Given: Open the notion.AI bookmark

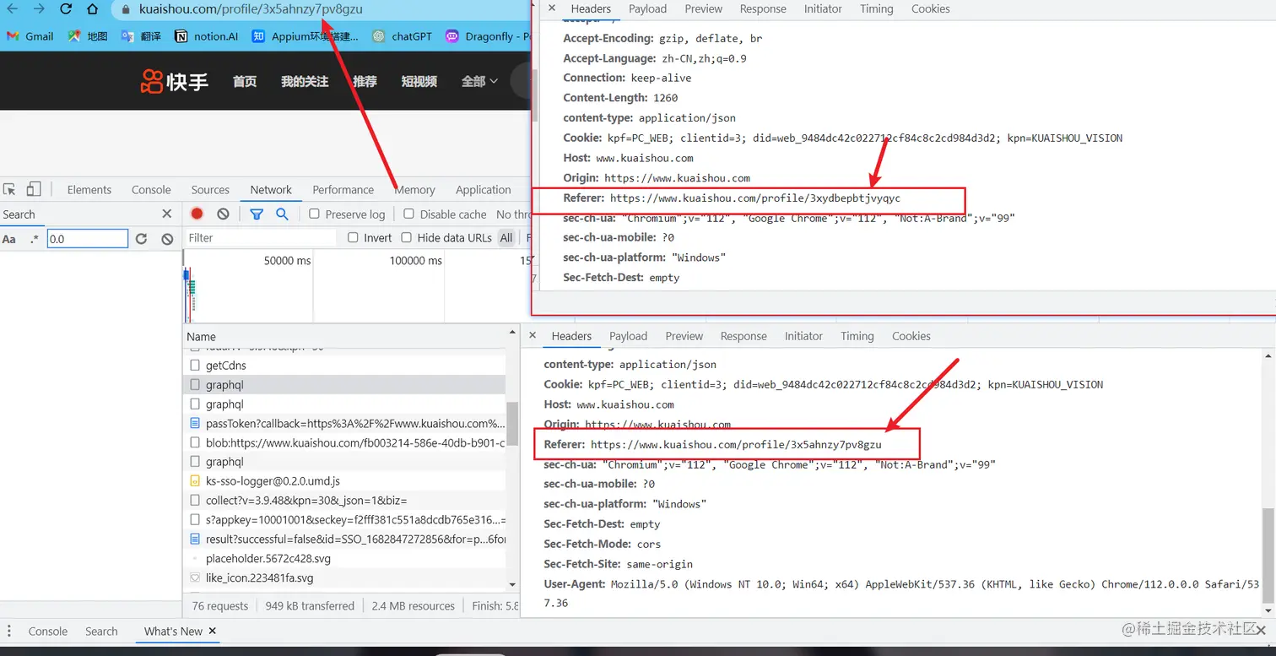Looking at the screenshot, I should tap(206, 36).
